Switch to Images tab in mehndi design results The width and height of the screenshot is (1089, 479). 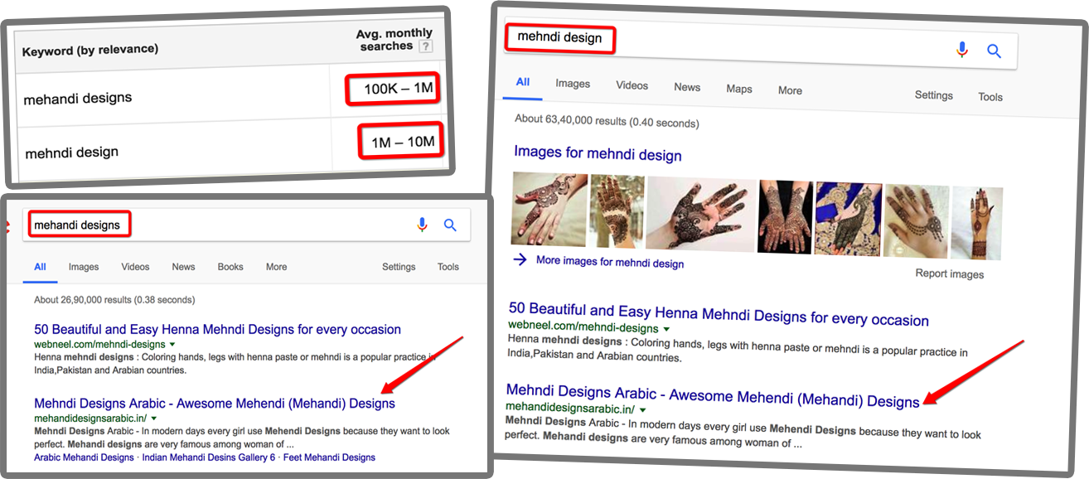click(x=573, y=84)
